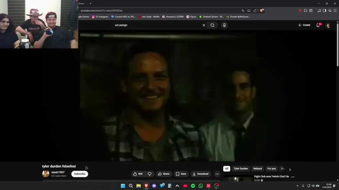
Task: Open TewfueK Stream bookmark
Action: [x=211, y=17]
